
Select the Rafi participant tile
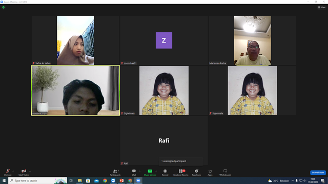[164, 141]
